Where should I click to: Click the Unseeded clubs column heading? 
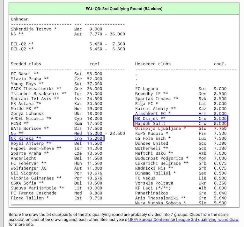pos(153,64)
